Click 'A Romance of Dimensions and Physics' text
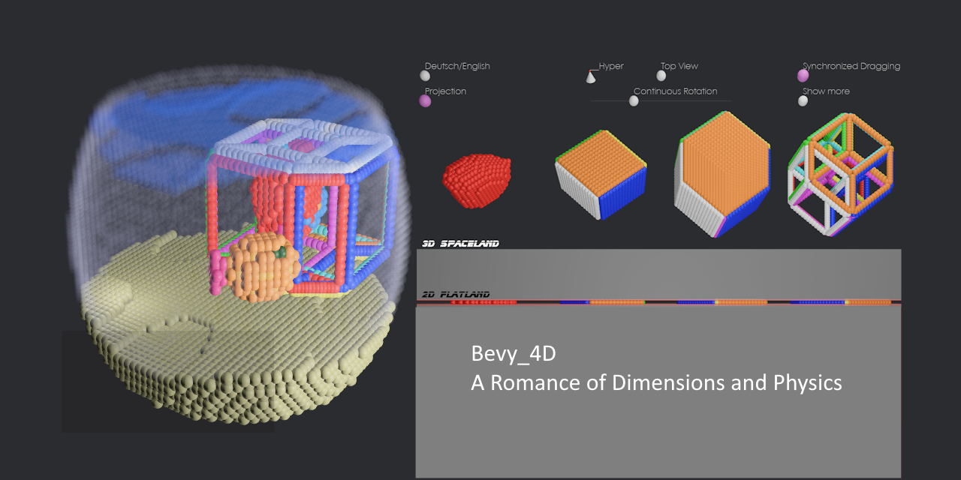 click(x=656, y=383)
